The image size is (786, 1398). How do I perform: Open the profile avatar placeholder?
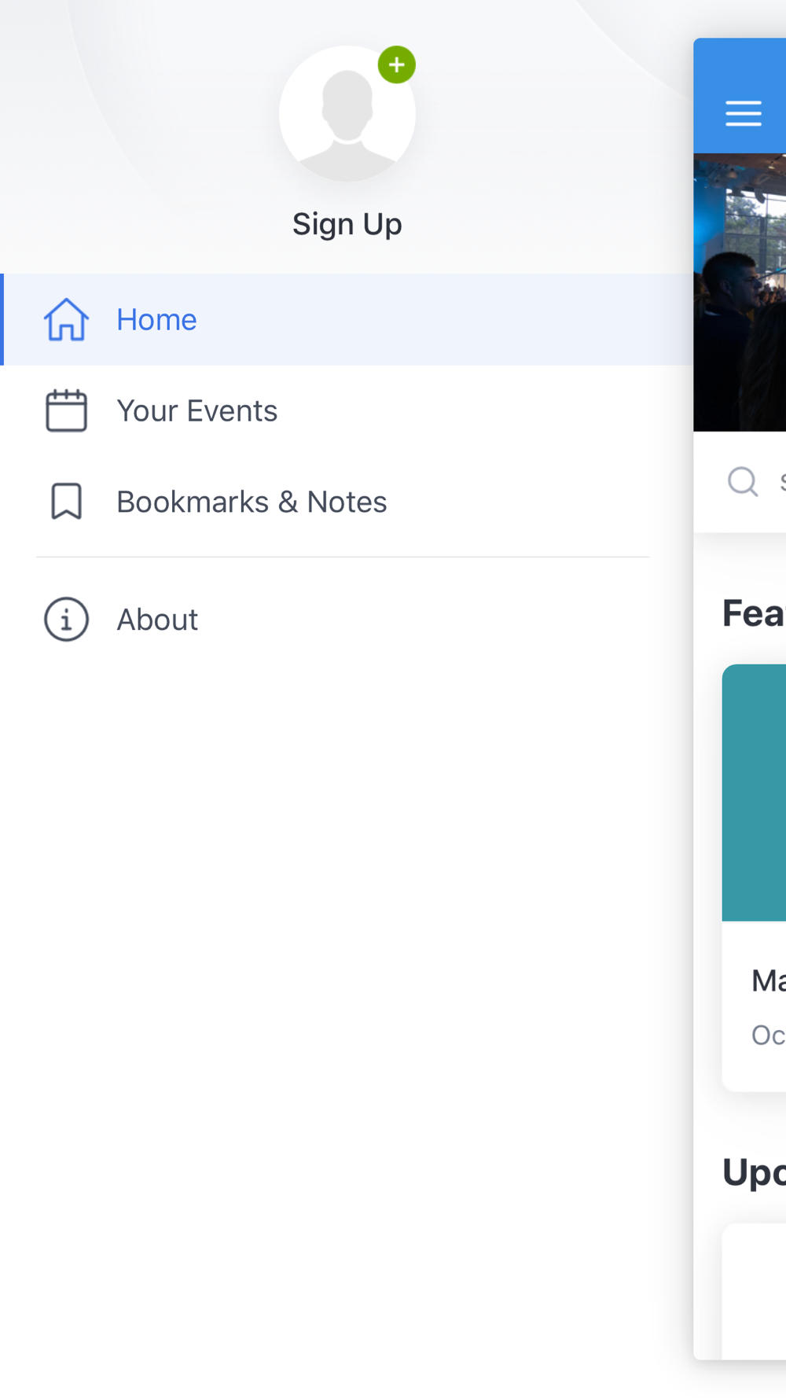(x=347, y=113)
